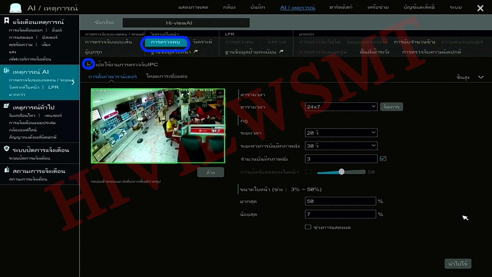Viewport: 492px width, 277px height.
Task: Open the ฮาร์ดดิสก์ top menu
Action: click(341, 7)
